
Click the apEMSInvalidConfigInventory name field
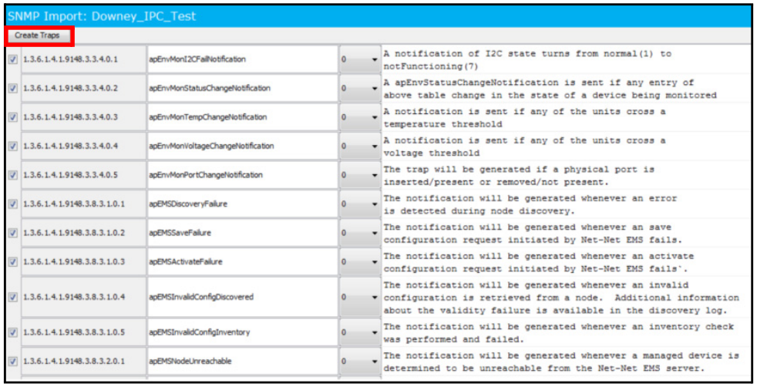242,332
